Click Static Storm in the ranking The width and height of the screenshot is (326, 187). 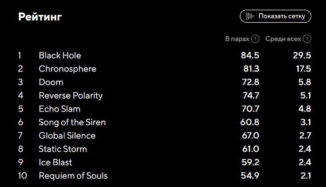click(x=63, y=149)
